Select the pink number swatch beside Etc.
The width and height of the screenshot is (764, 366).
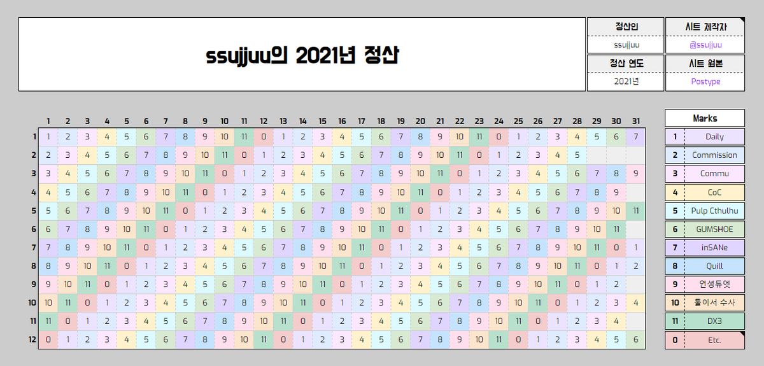click(675, 339)
